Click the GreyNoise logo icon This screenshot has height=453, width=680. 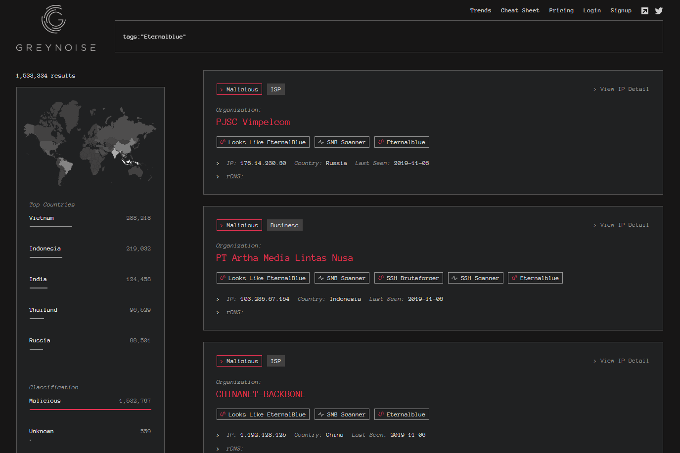tap(54, 19)
